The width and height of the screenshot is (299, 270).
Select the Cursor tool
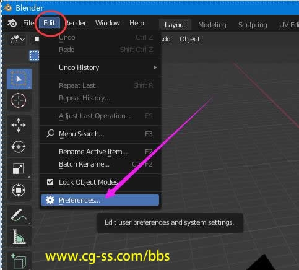(x=19, y=100)
